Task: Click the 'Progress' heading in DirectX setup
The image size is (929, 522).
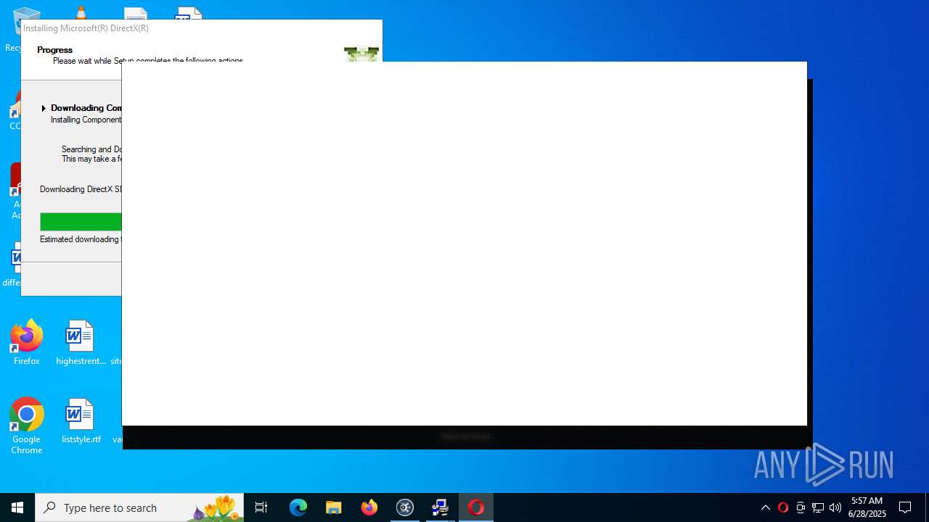Action: (x=55, y=50)
